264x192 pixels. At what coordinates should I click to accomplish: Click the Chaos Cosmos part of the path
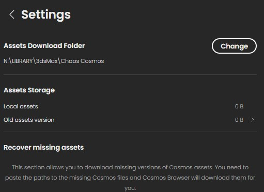pos(82,61)
